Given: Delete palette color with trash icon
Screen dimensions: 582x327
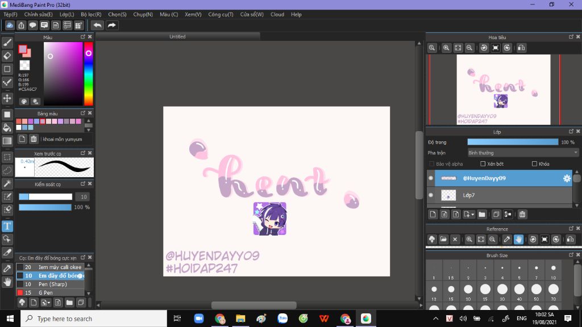Looking at the screenshot, I should click(34, 139).
